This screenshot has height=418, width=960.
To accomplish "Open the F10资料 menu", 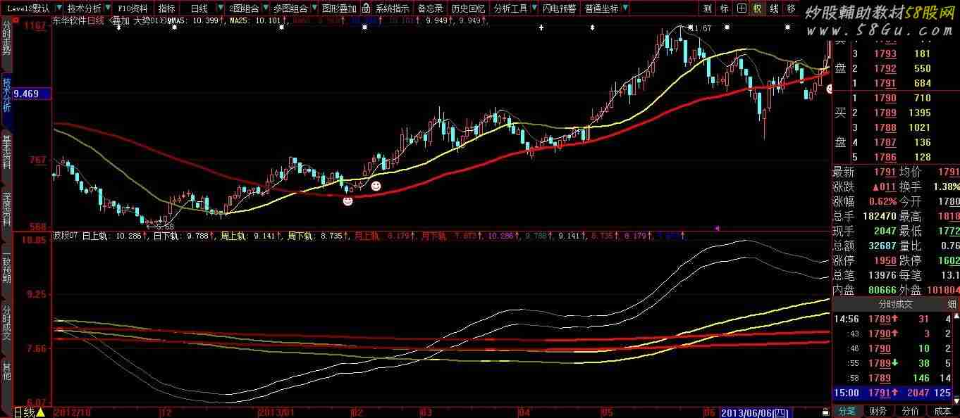I will 133,8.
